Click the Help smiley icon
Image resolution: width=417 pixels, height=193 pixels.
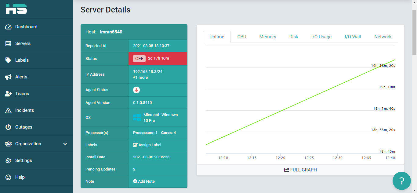[x=8, y=177]
